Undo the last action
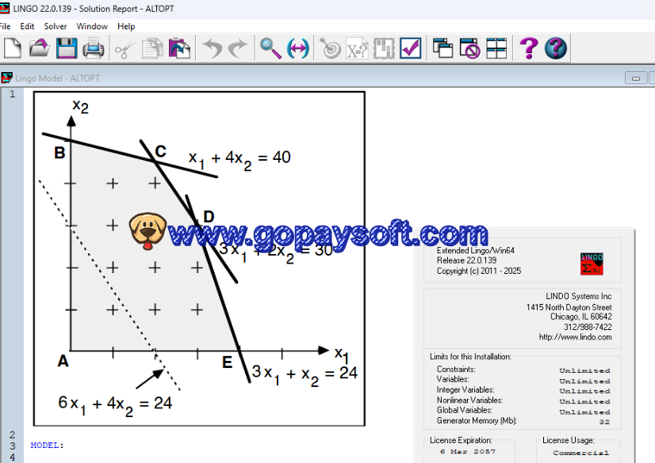 coord(212,48)
